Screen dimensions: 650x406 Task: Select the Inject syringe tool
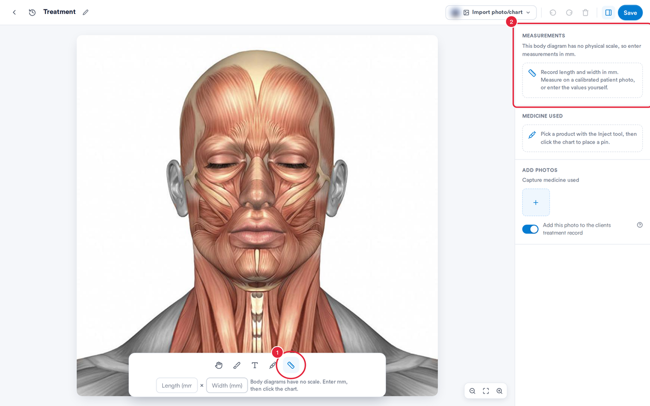pyautogui.click(x=272, y=365)
